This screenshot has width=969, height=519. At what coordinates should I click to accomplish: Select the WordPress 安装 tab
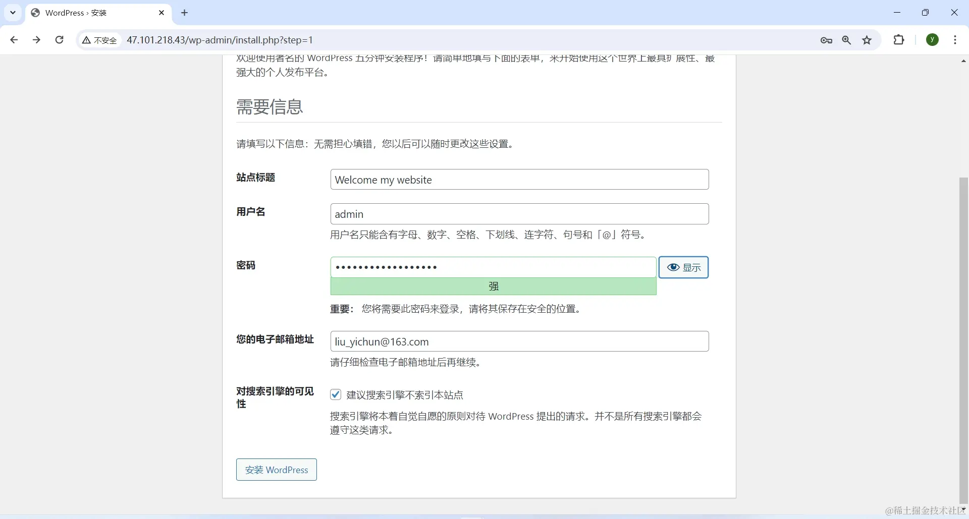pos(81,13)
